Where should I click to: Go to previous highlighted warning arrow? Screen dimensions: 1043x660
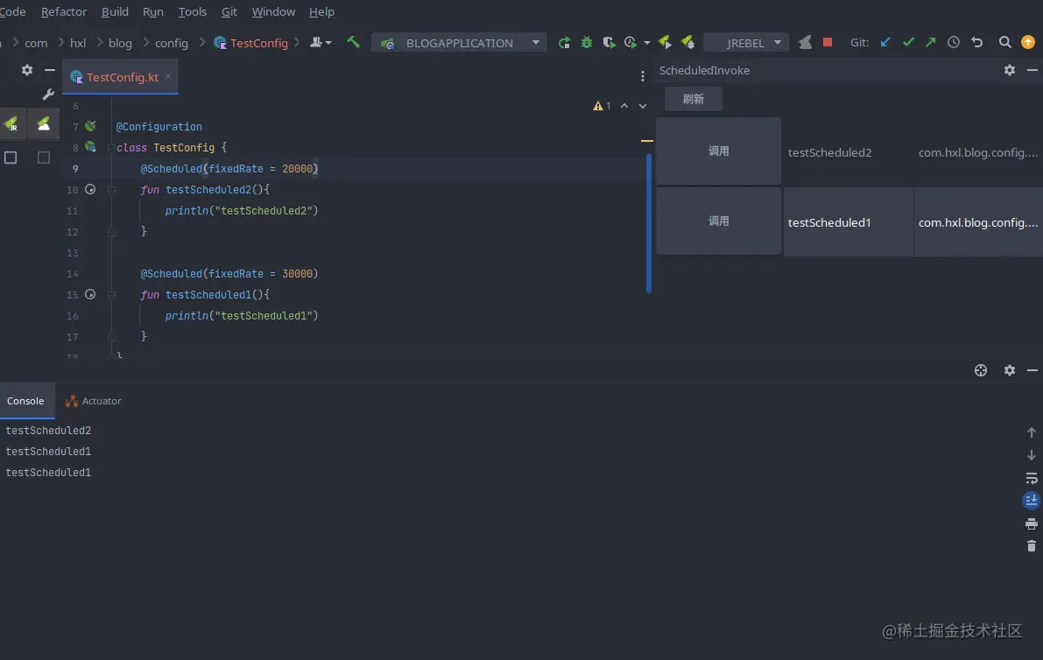pyautogui.click(x=624, y=106)
